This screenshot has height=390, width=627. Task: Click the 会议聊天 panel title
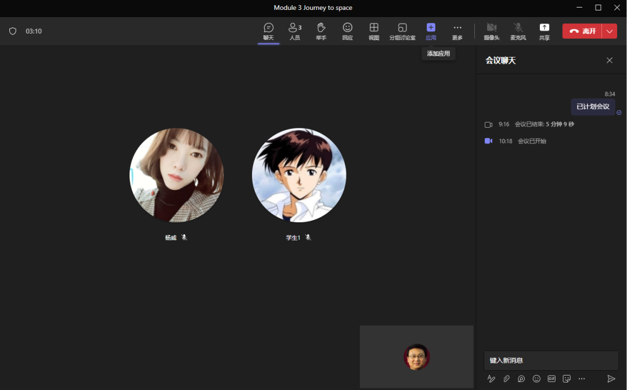point(500,60)
